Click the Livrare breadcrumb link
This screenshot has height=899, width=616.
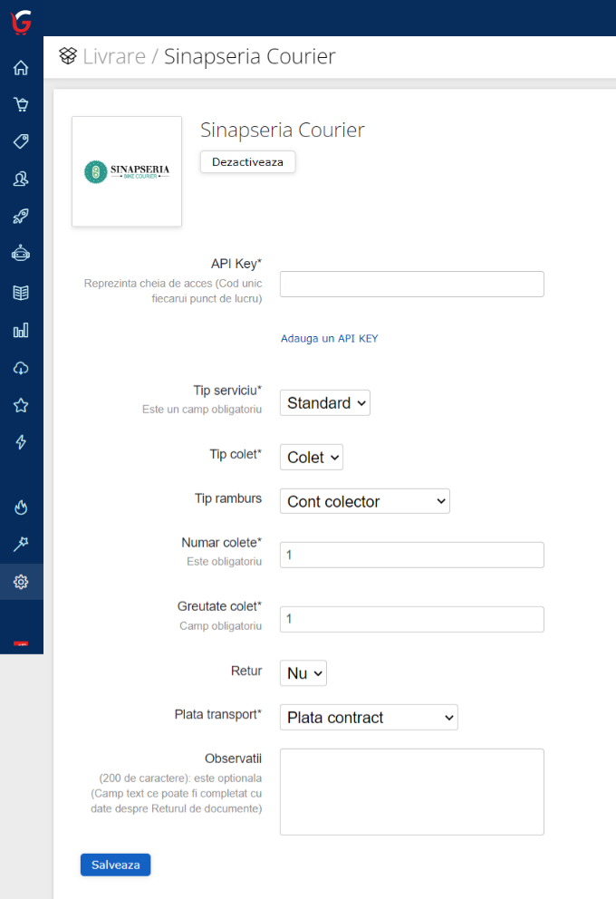(x=113, y=57)
